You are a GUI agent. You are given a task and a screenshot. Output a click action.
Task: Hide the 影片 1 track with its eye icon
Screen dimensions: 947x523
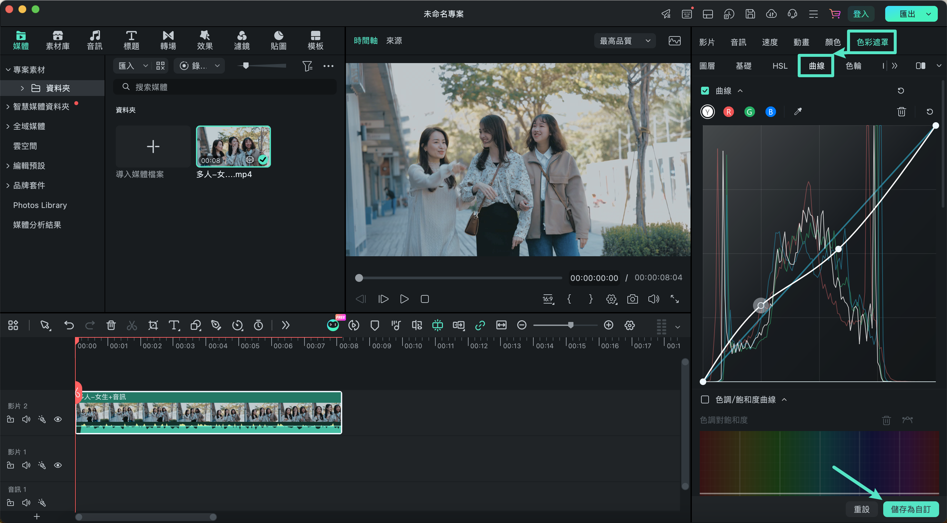pyautogui.click(x=58, y=465)
